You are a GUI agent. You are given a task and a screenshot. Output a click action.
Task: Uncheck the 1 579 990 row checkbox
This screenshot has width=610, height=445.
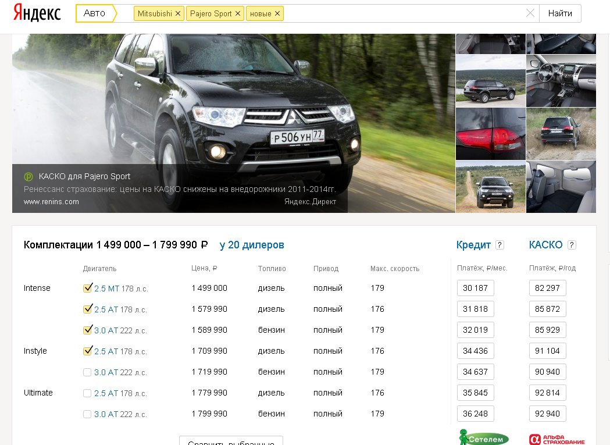click(x=88, y=309)
